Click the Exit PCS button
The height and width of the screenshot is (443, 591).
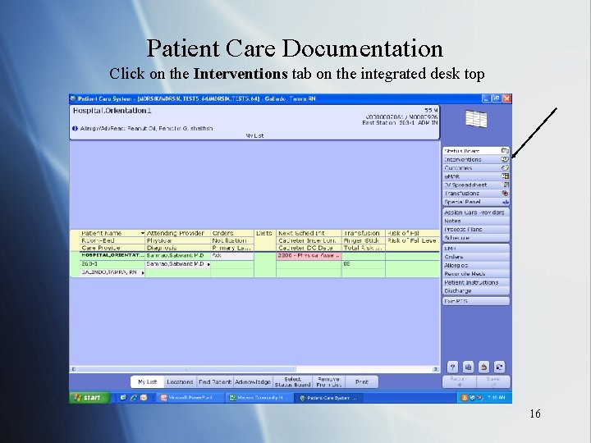click(x=475, y=301)
